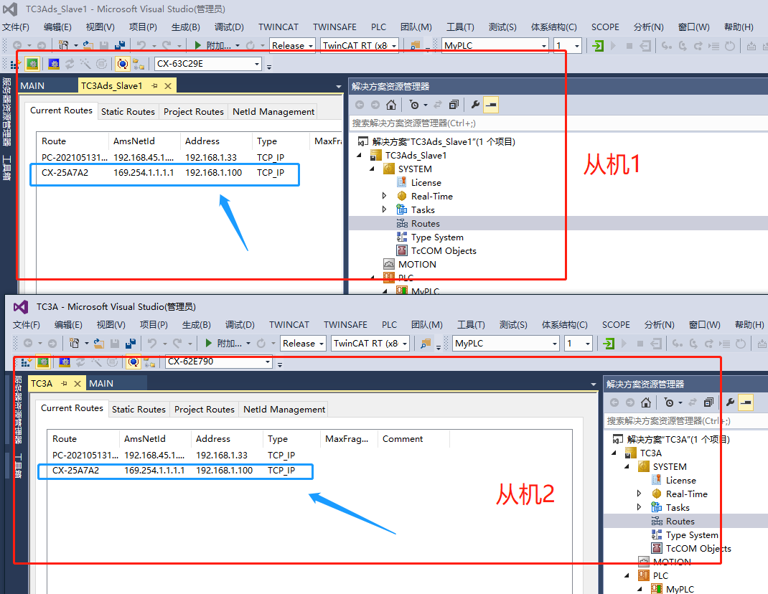The image size is (768, 594).
Task: Click Activate Configuration icon in TC3Ads_Slave1 window
Action: (x=17, y=64)
